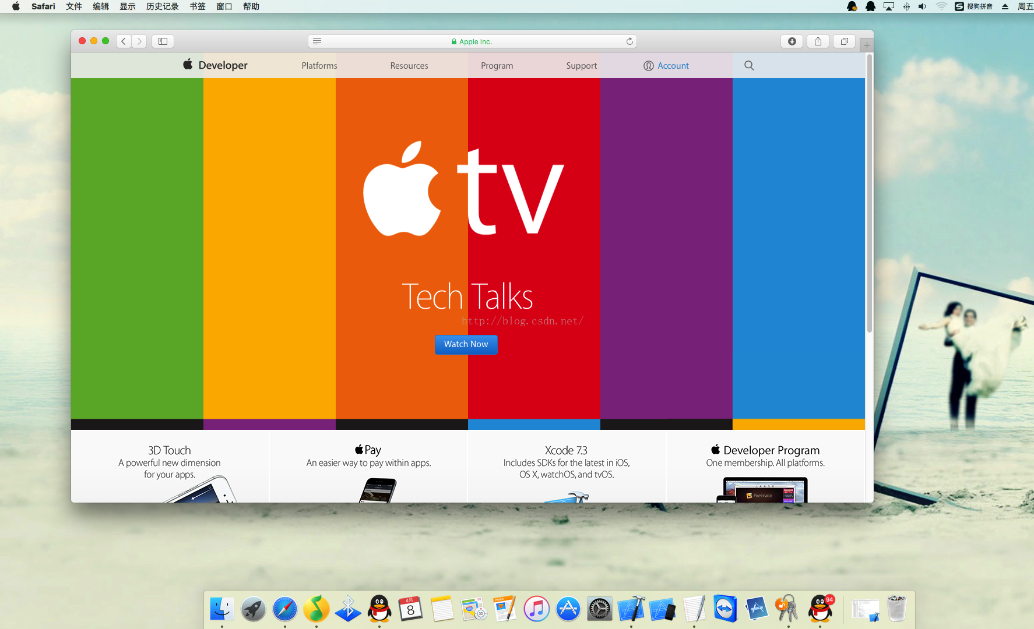Open App Store from the Dock

pos(568,609)
